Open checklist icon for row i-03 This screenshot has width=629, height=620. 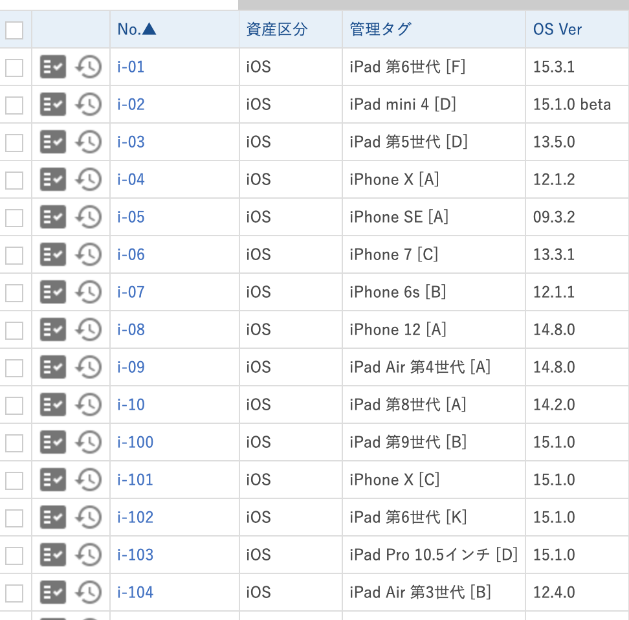tap(53, 142)
